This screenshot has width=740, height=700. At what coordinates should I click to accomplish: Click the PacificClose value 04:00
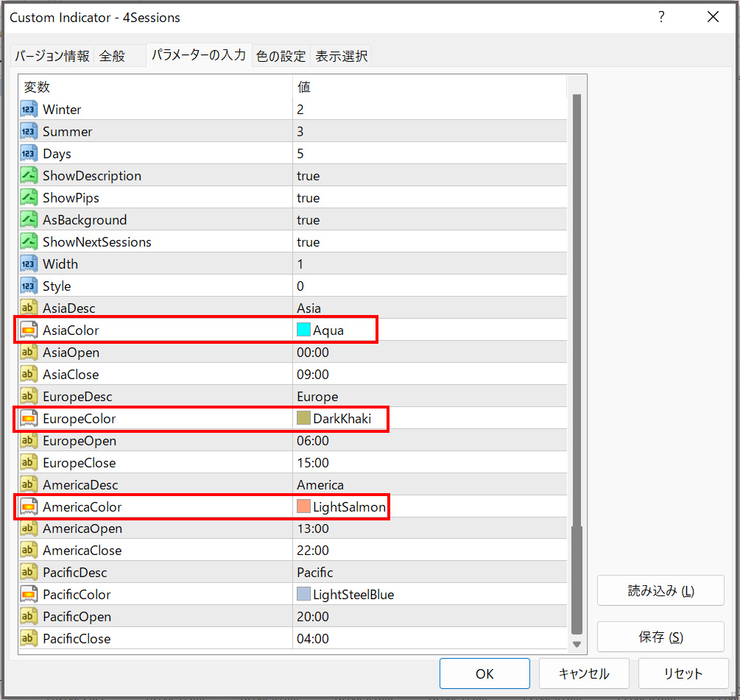click(313, 639)
